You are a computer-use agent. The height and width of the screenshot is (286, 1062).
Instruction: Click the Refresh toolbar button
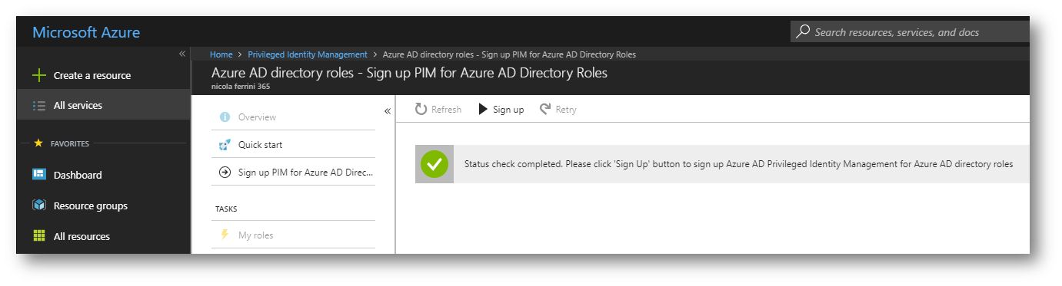[438, 110]
